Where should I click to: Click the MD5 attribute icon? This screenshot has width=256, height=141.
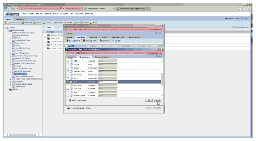click(x=71, y=61)
